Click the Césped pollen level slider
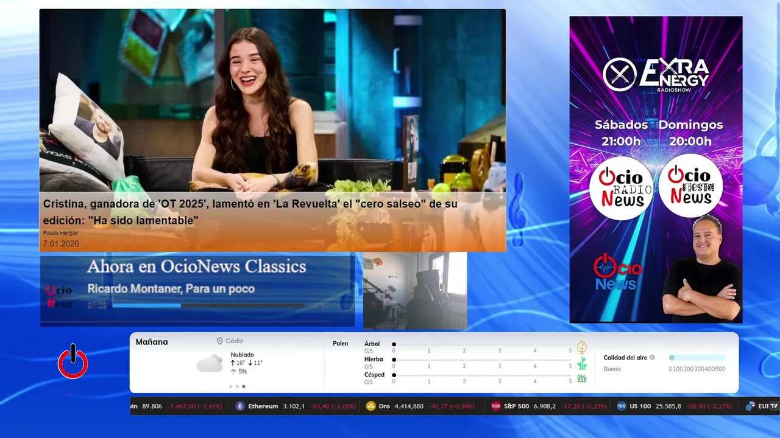 482,375
